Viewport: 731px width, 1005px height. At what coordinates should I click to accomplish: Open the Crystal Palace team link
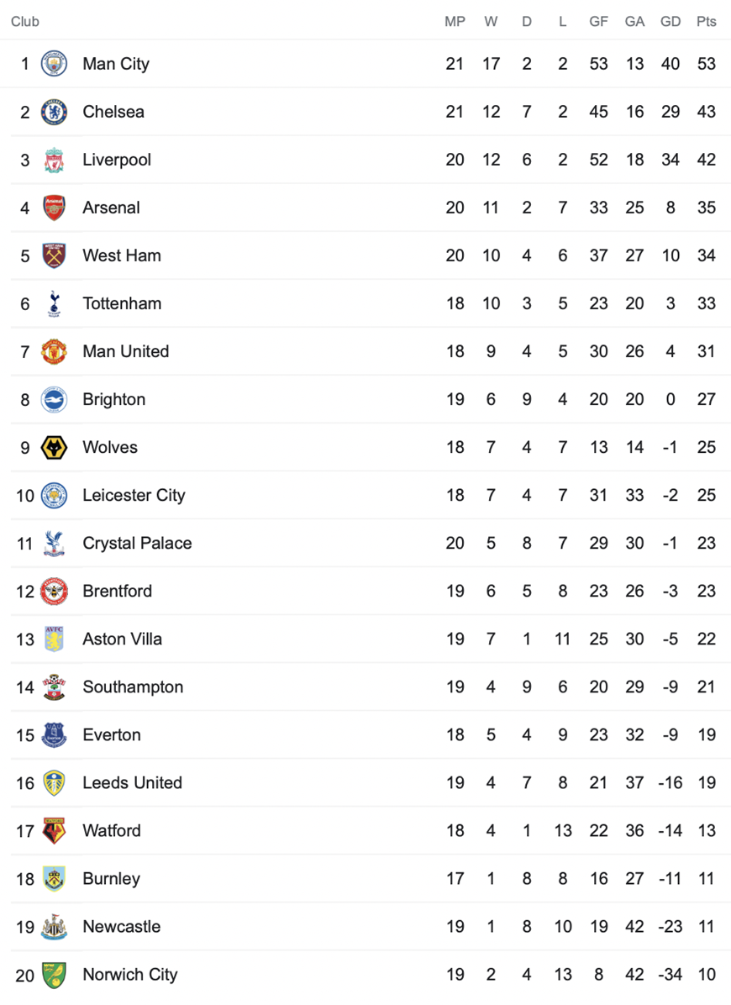coord(137,543)
